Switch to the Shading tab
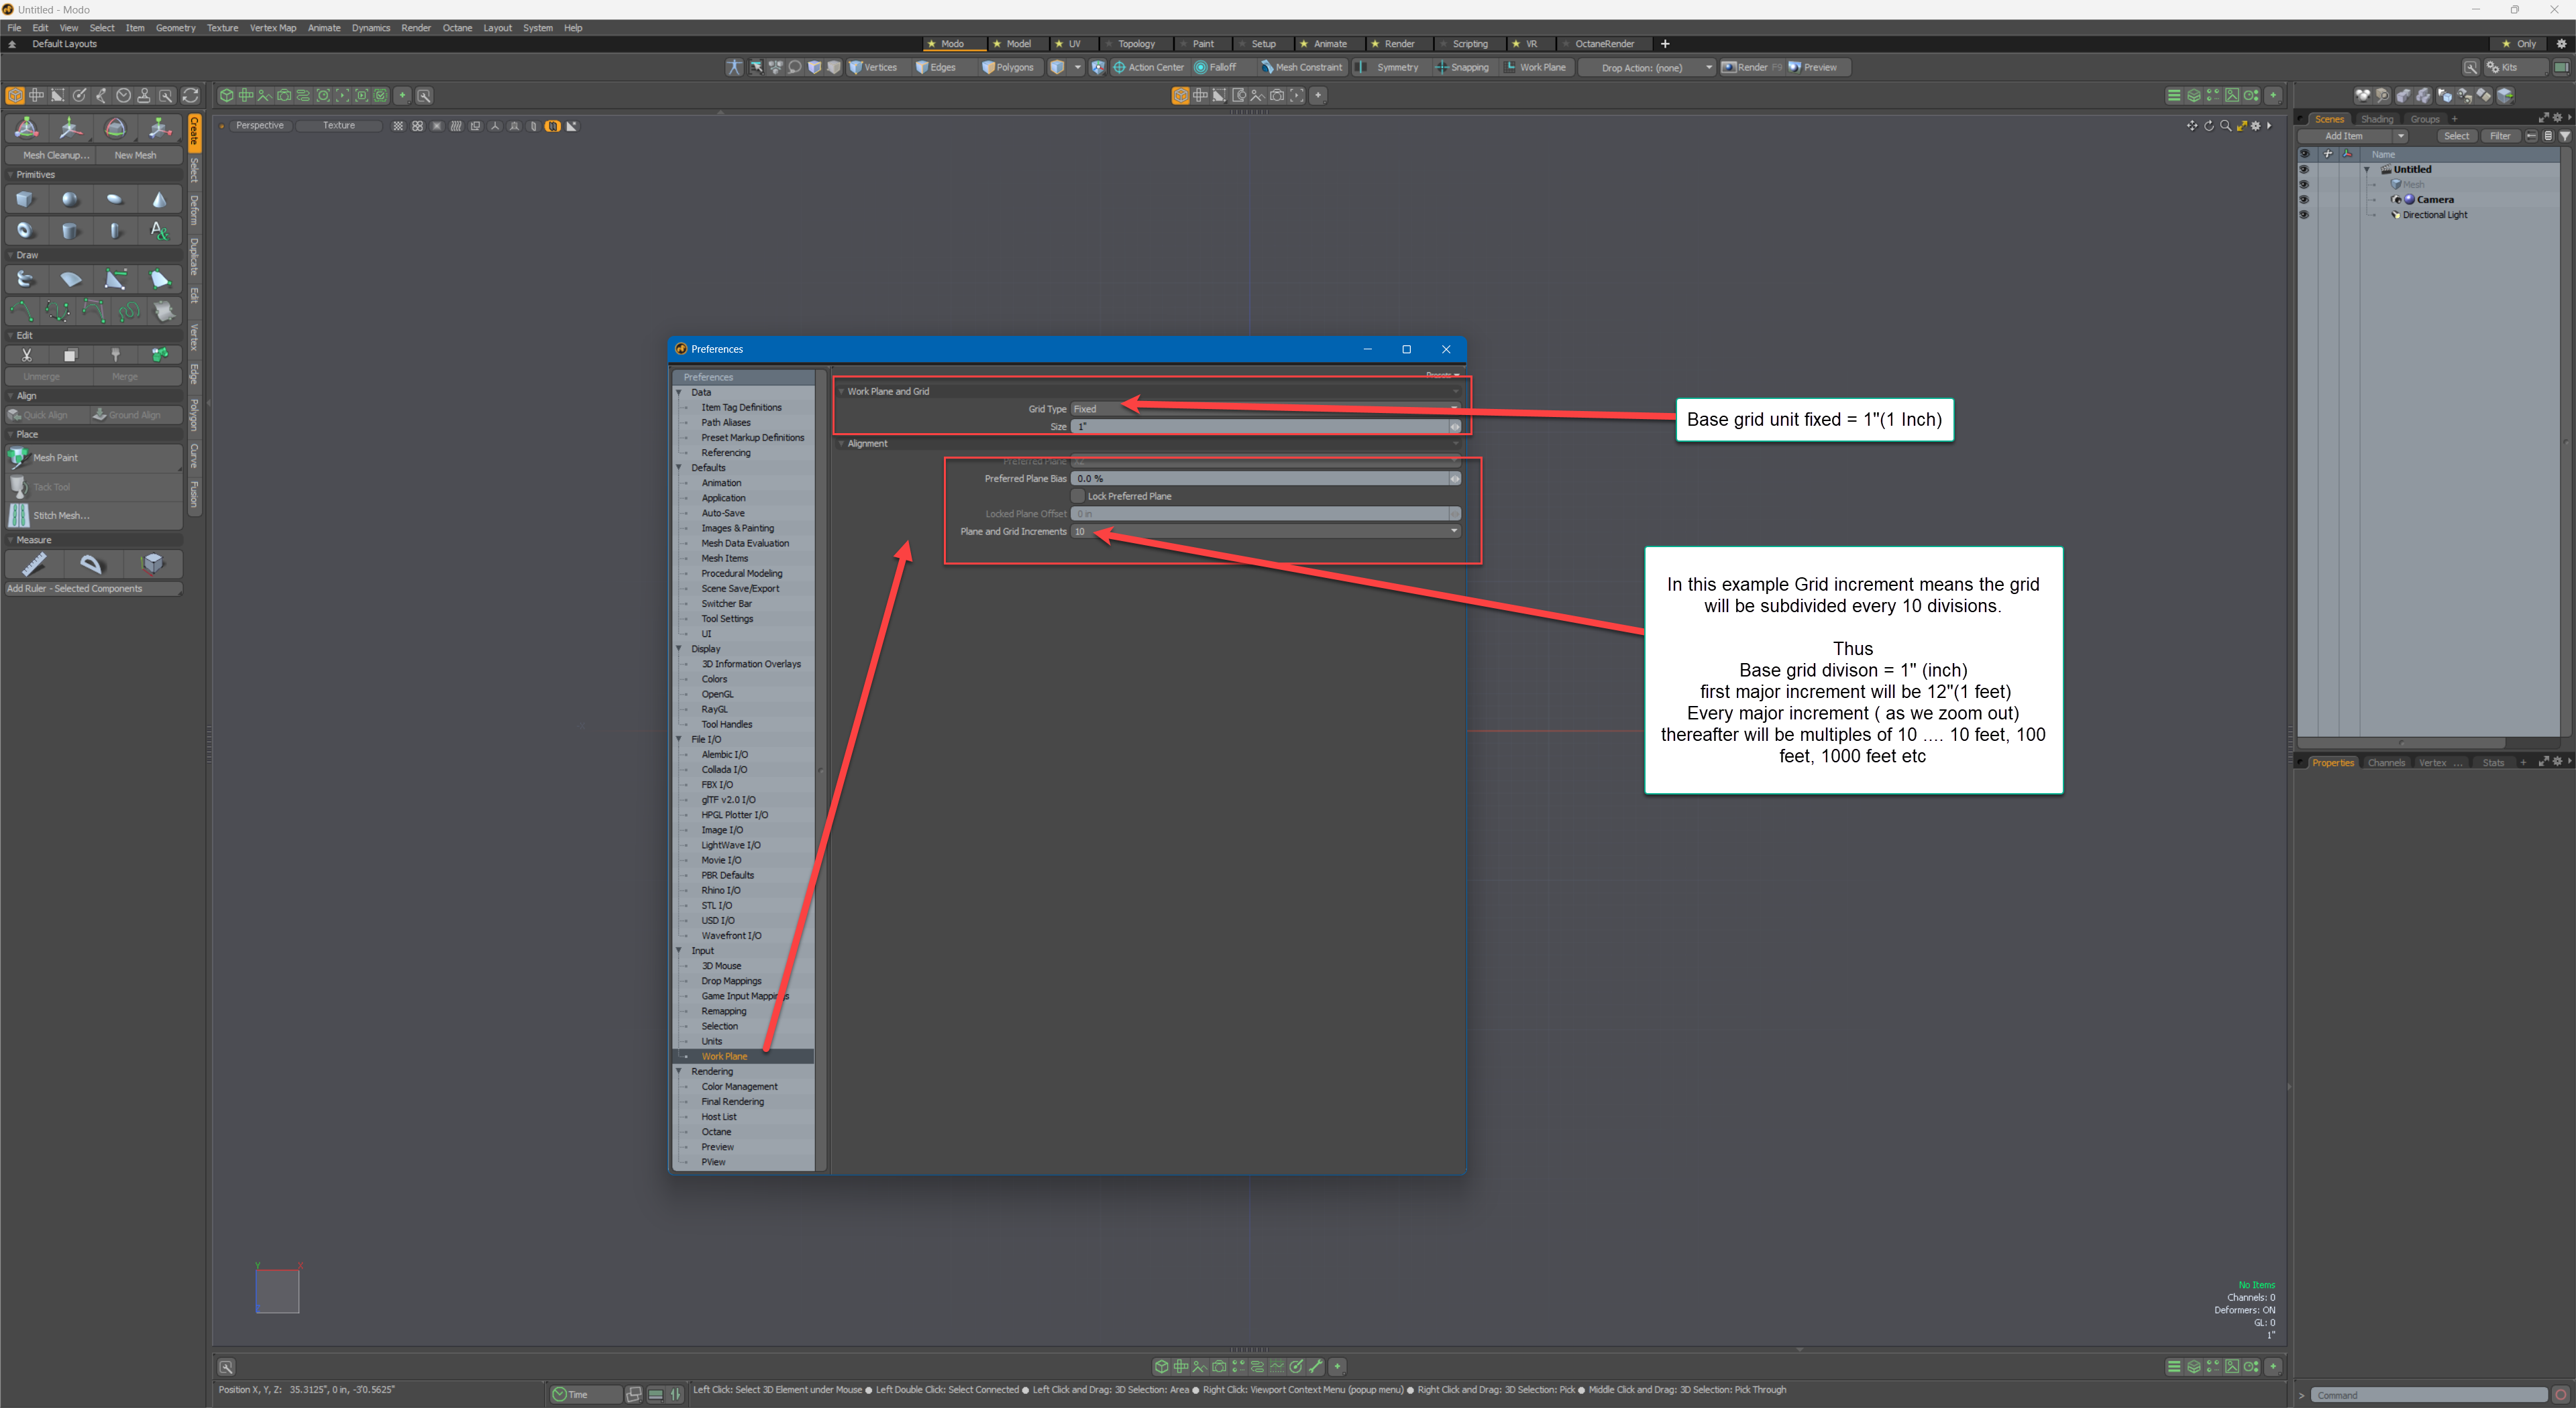This screenshot has width=2576, height=1408. (2378, 118)
